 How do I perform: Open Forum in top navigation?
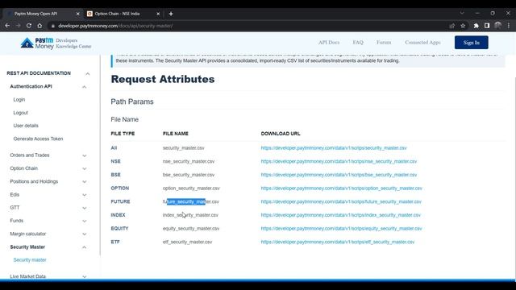[x=384, y=43]
